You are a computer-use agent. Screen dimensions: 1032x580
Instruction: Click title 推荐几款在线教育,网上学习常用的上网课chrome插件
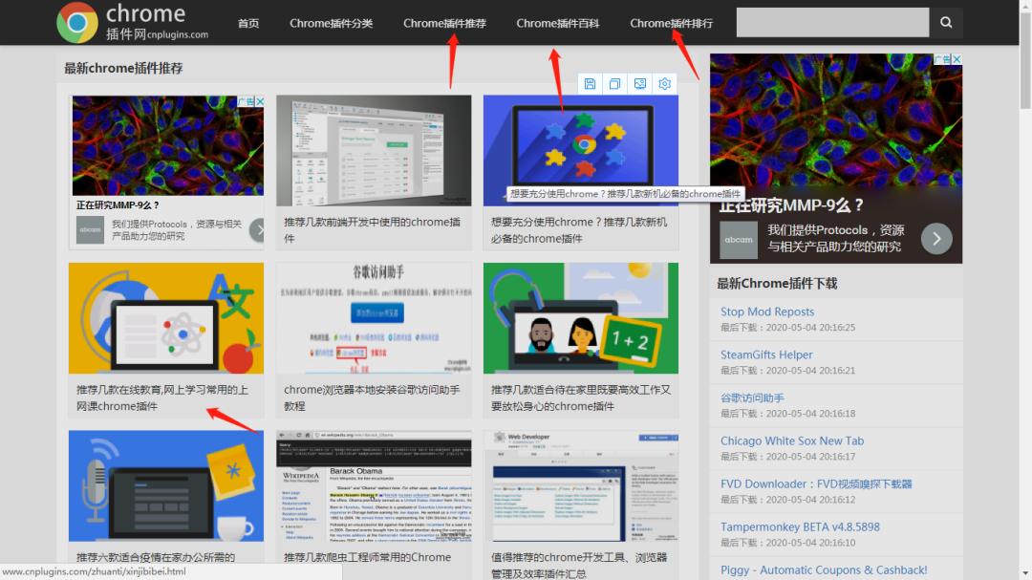tap(162, 397)
